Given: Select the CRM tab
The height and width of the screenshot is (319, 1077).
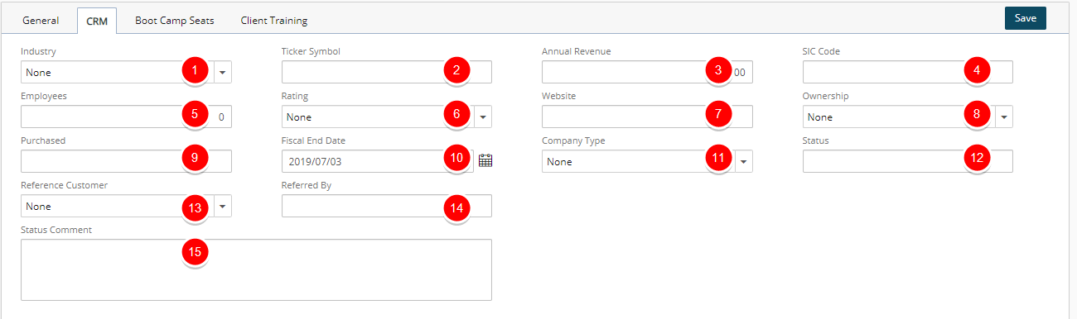Looking at the screenshot, I should coord(97,21).
